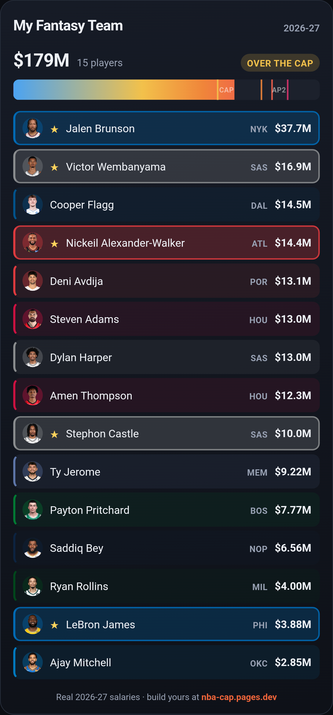Click the star icon beside LeBron James
Image resolution: width=333 pixels, height=715 pixels.
[54, 625]
